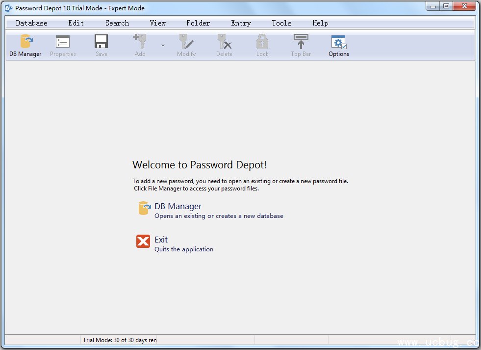Click the database icon beside DB Manager link
This screenshot has height=350, width=481.
144,208
